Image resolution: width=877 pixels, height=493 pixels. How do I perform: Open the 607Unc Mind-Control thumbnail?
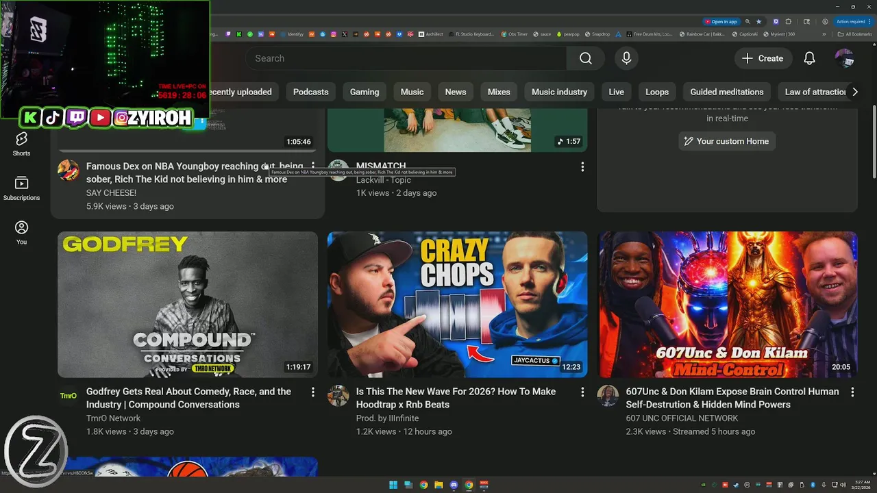pyautogui.click(x=728, y=305)
